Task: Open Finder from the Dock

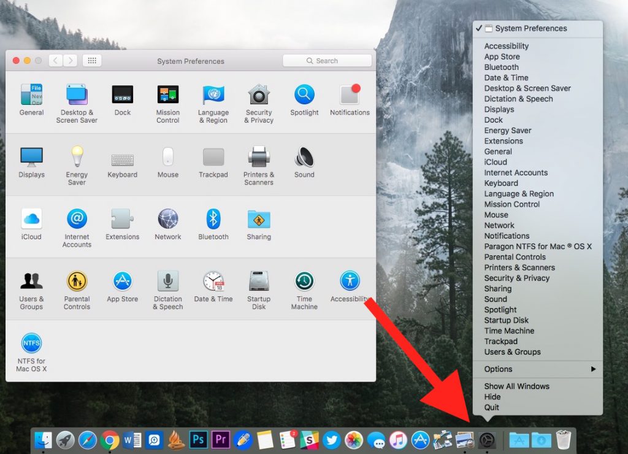Action: (43, 440)
